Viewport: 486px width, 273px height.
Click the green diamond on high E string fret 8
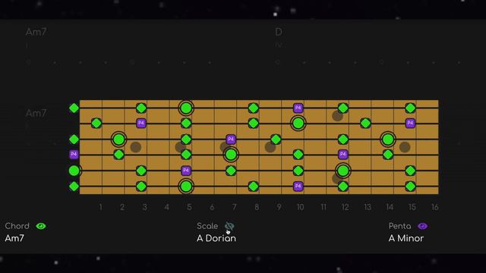tap(254, 108)
